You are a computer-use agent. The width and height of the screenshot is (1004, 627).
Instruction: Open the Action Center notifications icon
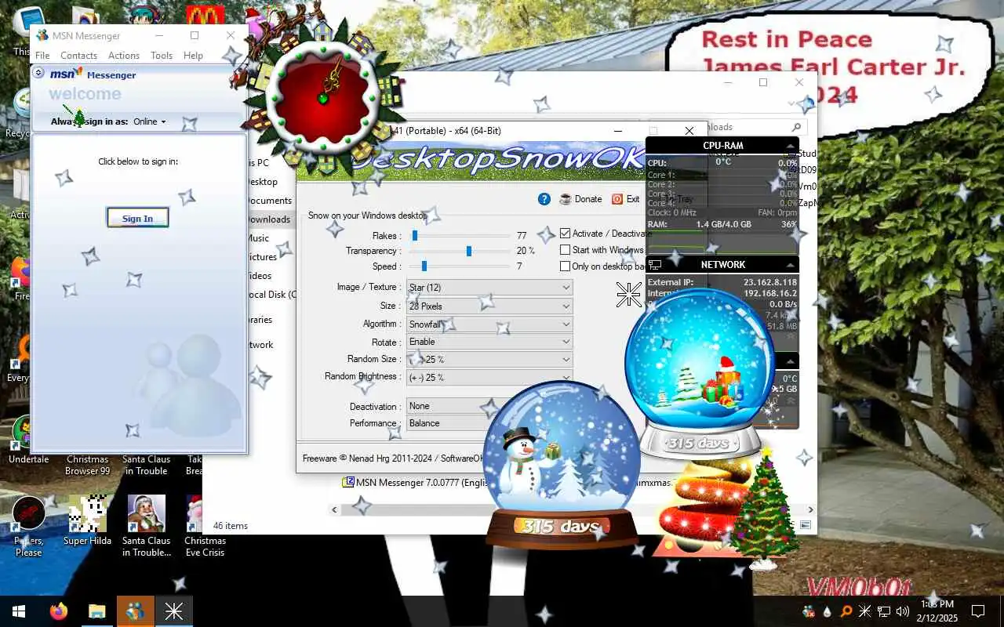click(x=978, y=611)
